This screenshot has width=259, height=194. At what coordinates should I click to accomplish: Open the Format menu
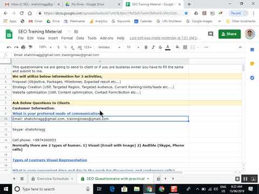tap(67, 38)
